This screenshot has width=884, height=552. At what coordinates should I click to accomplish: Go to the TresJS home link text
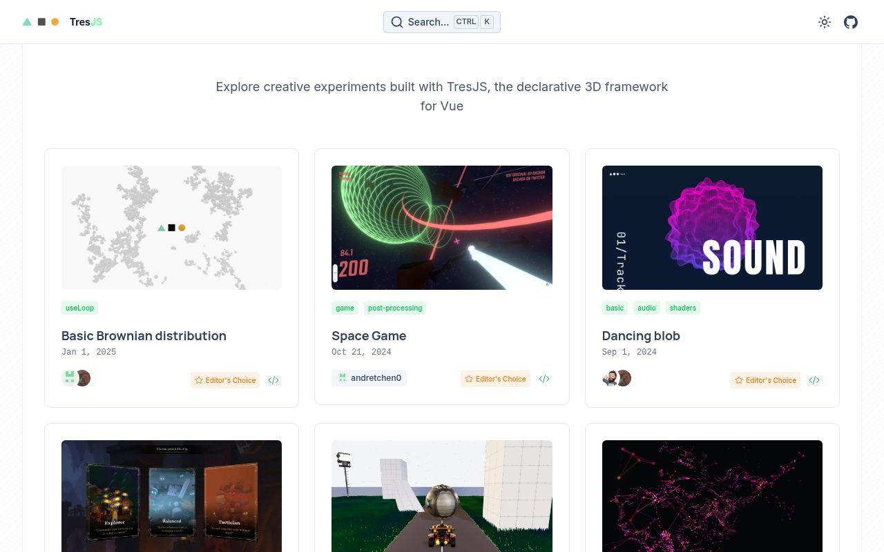coord(86,22)
